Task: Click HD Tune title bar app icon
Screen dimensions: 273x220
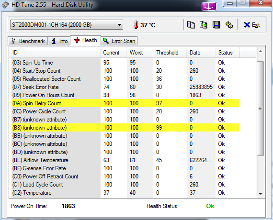Action: tap(5, 5)
